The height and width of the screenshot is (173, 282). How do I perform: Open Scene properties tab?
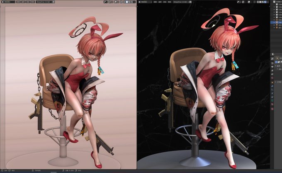click(x=272, y=74)
